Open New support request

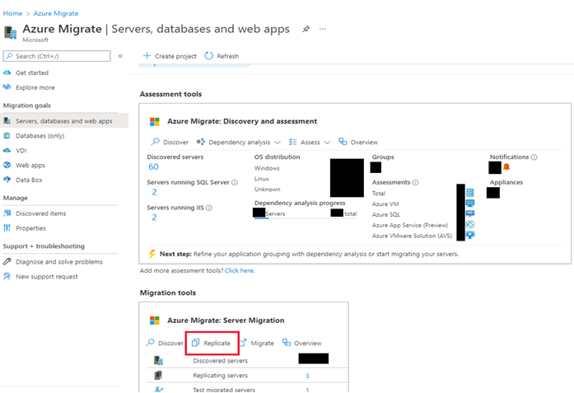coord(46,277)
